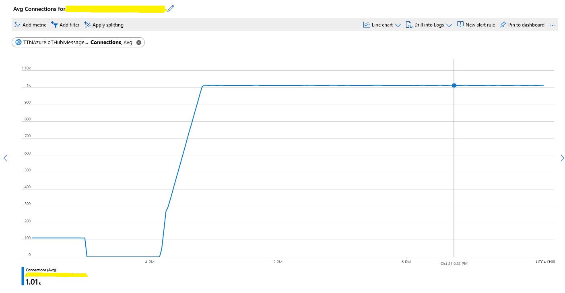The width and height of the screenshot is (565, 293).
Task: Click the UTC+13:00 timezone label
Action: click(x=545, y=262)
